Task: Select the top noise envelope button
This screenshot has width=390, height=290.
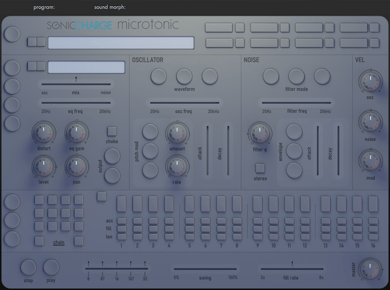Action: pyautogui.click(x=294, y=132)
